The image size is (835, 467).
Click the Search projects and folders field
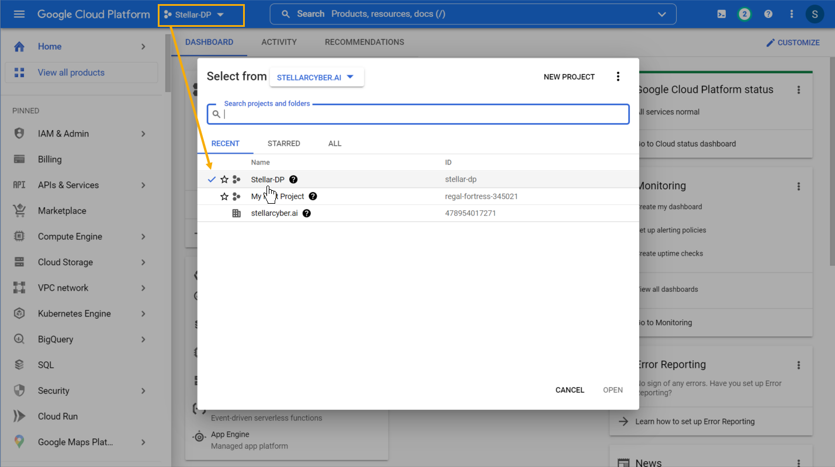424,114
